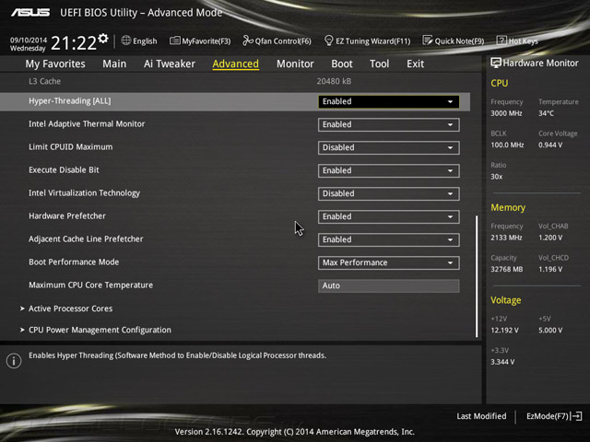Click the Hardware Prefetcher label
Image resolution: width=590 pixels, height=442 pixels.
(x=67, y=216)
